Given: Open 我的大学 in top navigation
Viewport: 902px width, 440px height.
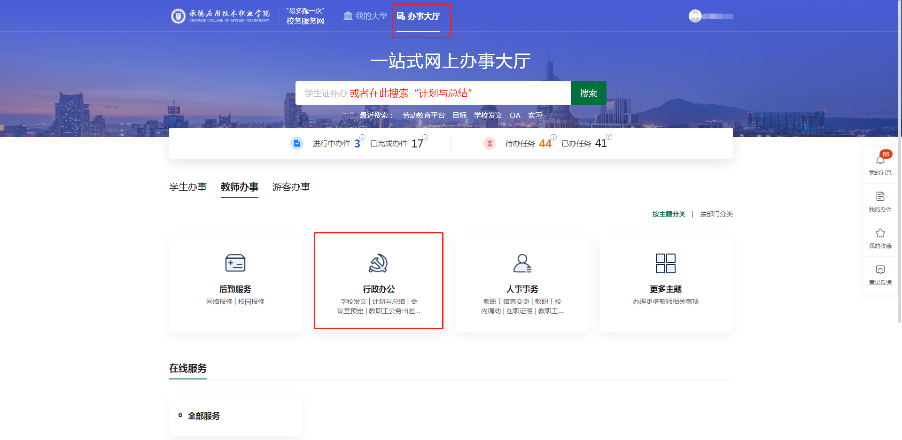Looking at the screenshot, I should pos(365,16).
